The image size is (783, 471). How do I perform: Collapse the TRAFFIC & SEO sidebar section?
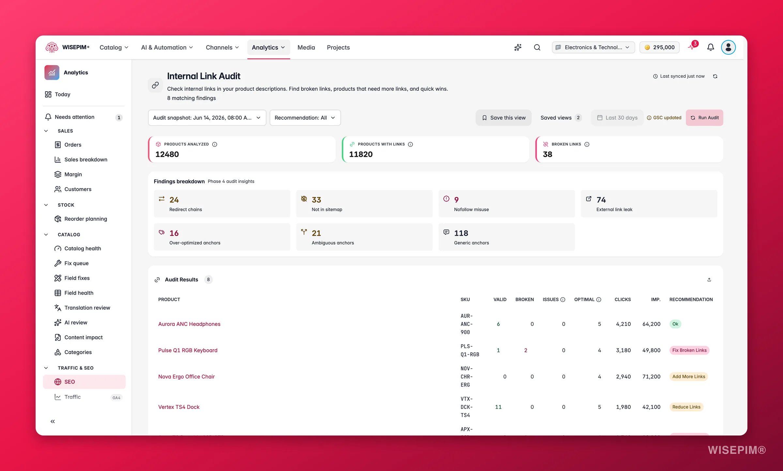(46, 368)
